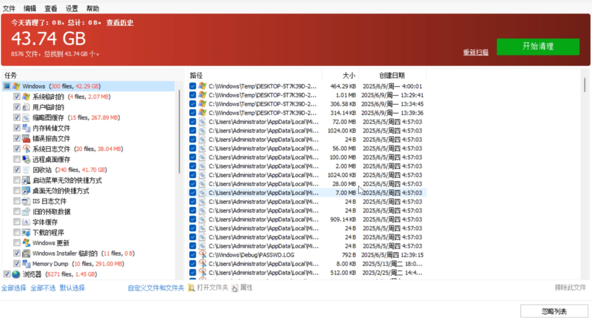Uncheck the Memory Dump checkbox
The width and height of the screenshot is (592, 320).
[16, 264]
